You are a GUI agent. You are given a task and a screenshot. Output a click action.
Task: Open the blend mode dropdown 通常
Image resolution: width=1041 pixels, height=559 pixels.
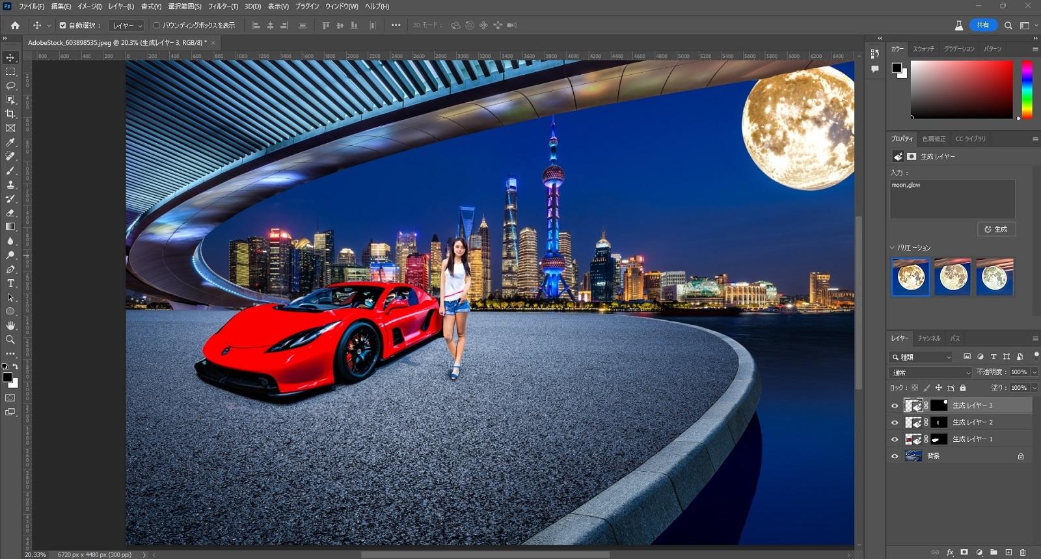(x=930, y=373)
